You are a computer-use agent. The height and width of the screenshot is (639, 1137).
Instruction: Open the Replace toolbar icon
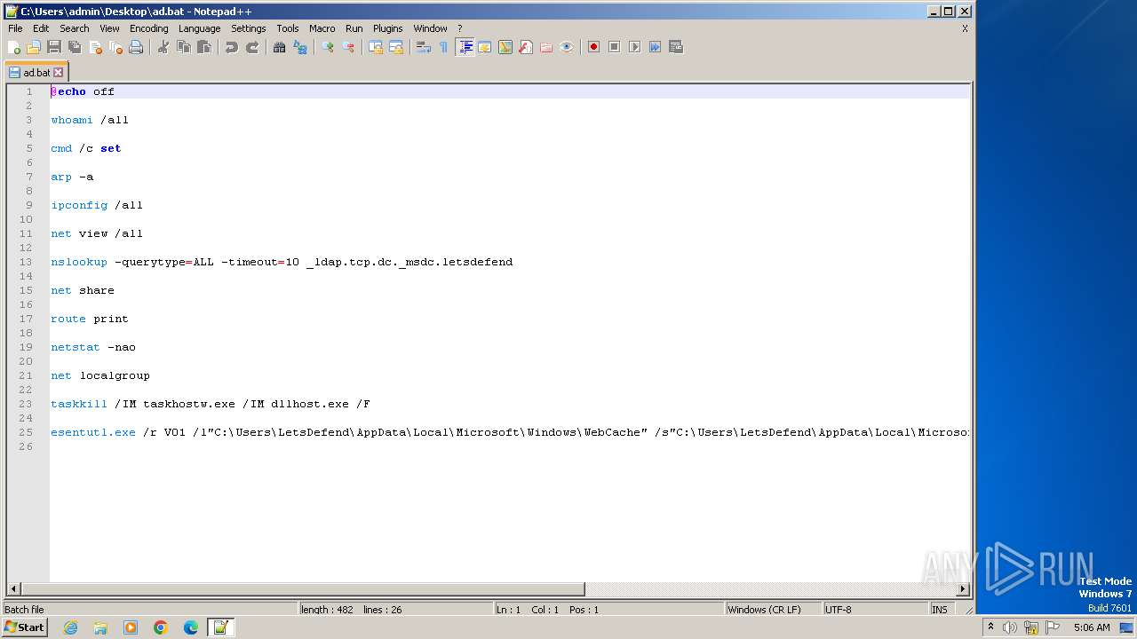pos(300,47)
